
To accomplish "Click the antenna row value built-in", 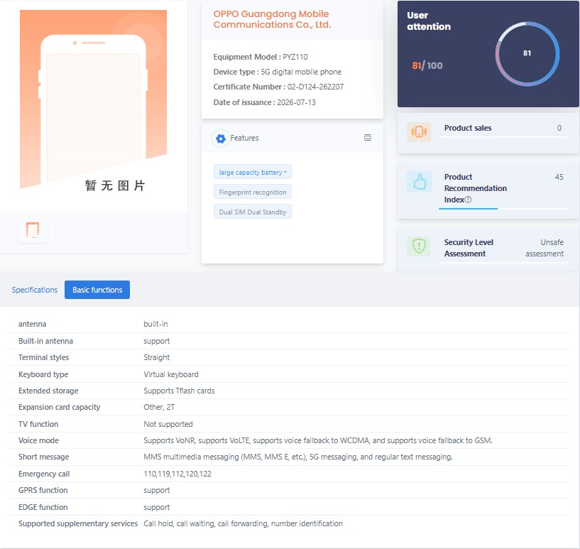I will pos(155,324).
